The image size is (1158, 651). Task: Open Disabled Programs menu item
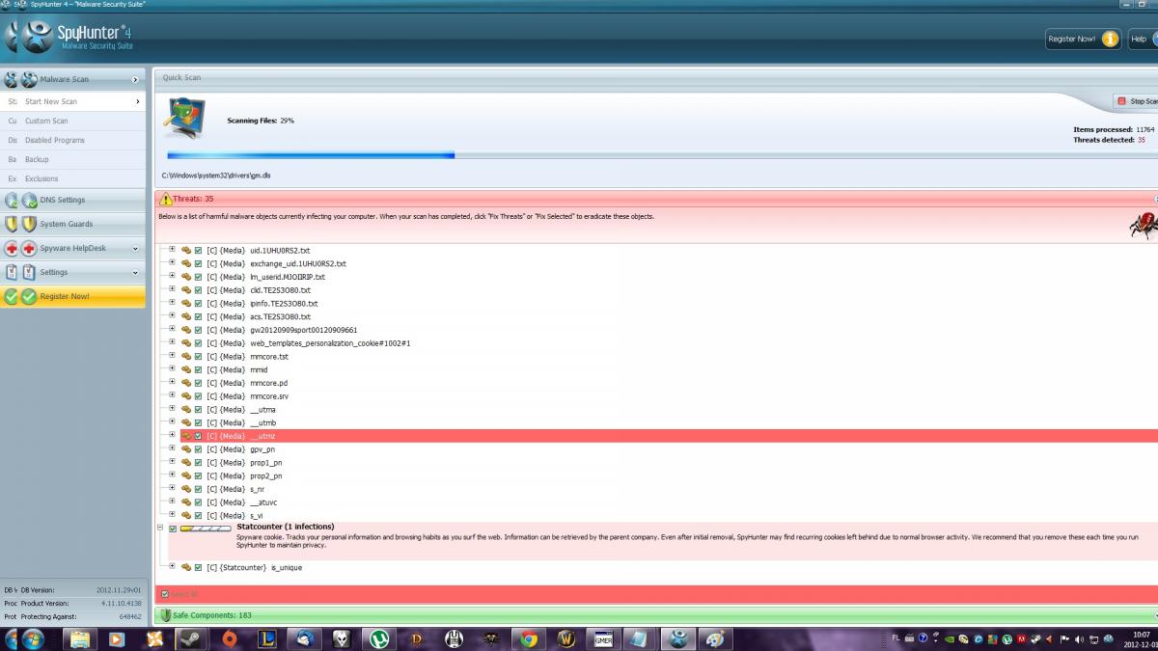72,140
